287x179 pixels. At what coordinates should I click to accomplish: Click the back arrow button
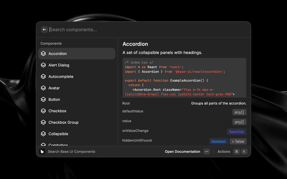tap(44, 30)
